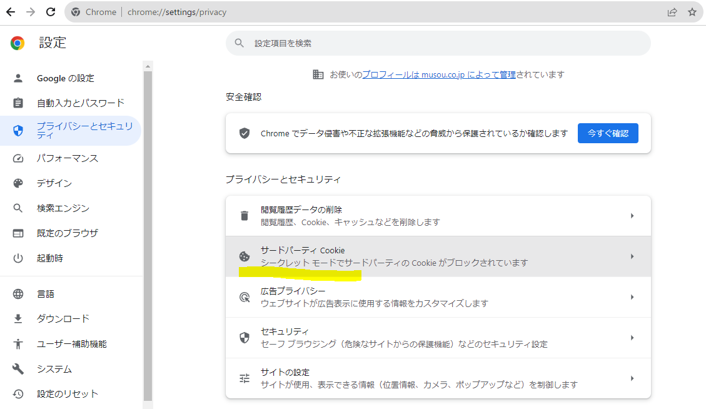Screen dimensions: 706x409
Task: Click the ad privacy icon beside 広告プライバシー
Action: 245,296
